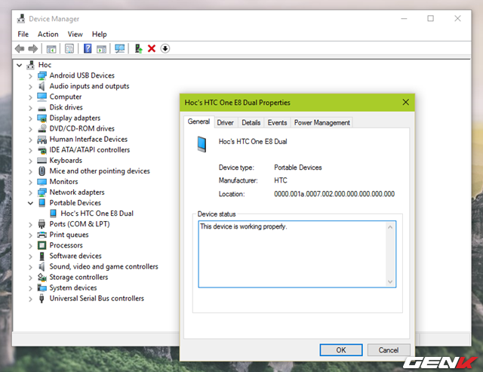Click the Portable Devices device type value
The height and width of the screenshot is (372, 483).
297,168
